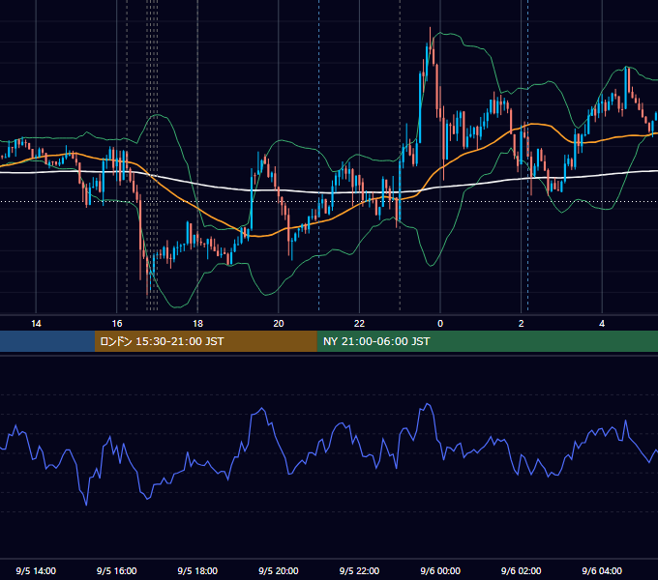
Task: Click the ロンドン 15:30-21:00 JST session bar
Action: click(x=205, y=341)
